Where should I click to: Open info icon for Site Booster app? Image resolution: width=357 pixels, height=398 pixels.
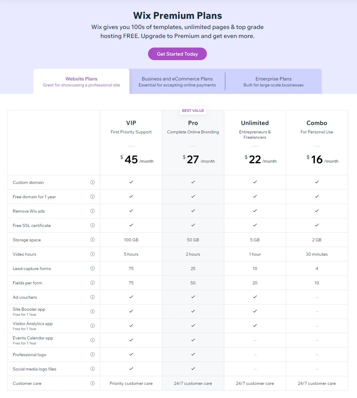(x=93, y=311)
